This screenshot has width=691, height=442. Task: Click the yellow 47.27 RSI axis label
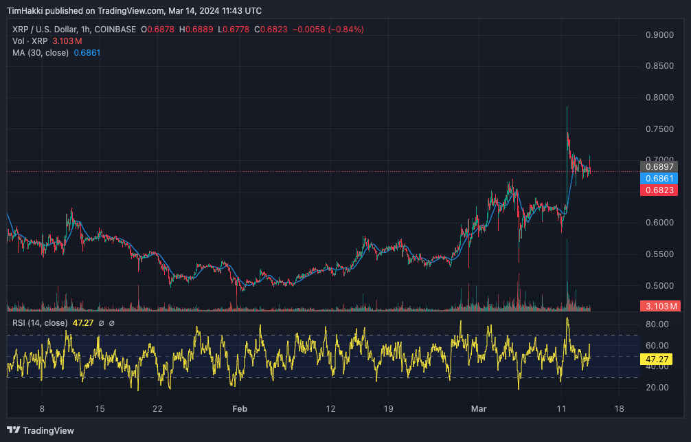point(656,360)
